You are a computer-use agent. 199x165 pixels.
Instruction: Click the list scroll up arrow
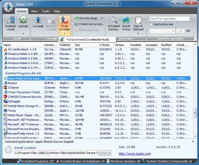tap(195, 44)
